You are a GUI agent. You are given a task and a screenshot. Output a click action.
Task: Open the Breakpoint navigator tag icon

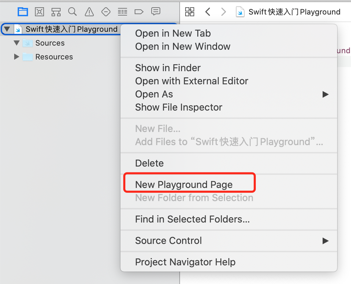pos(139,12)
